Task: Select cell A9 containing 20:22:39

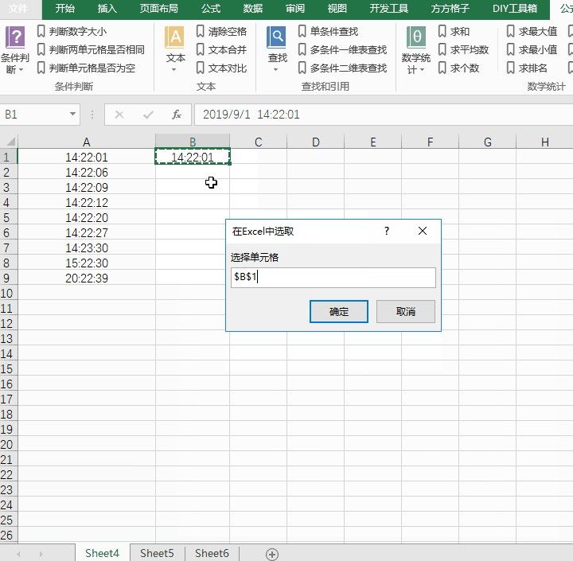Action: [x=87, y=279]
